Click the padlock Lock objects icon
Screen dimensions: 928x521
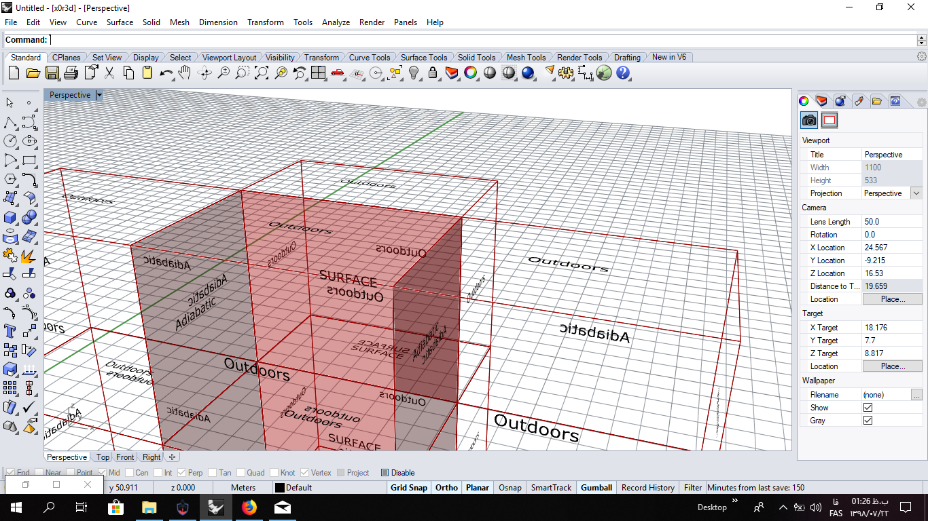point(433,73)
